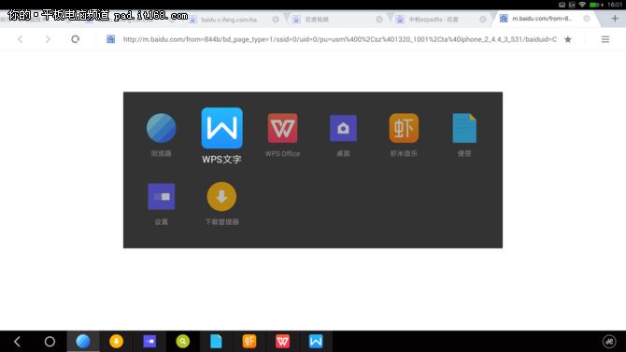626x352 pixels.
Task: Open the green search app in taskbar
Action: click(183, 342)
